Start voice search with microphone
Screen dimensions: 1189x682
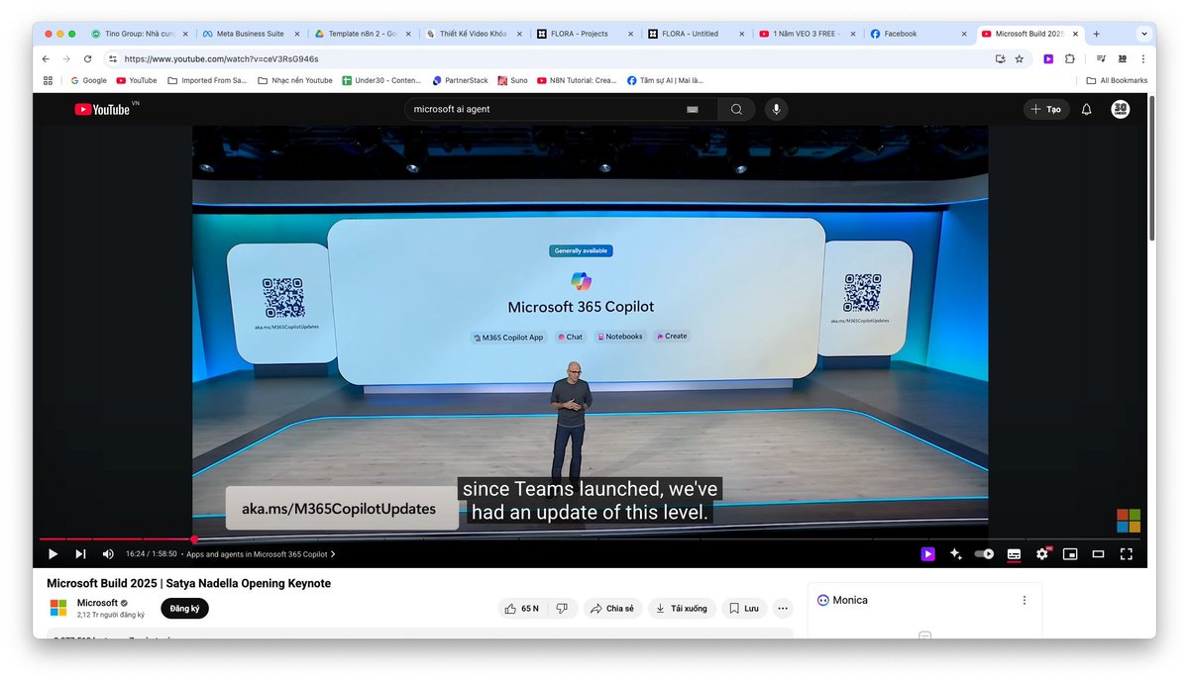pyautogui.click(x=776, y=109)
